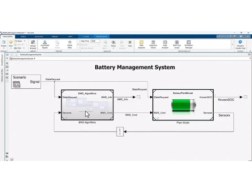Click the image insert icon in palette
The image size is (252, 189).
[x=7, y=78]
